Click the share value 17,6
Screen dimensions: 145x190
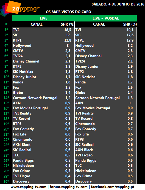point(130,35)
